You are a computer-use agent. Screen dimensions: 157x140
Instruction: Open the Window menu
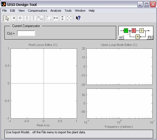[80, 11]
